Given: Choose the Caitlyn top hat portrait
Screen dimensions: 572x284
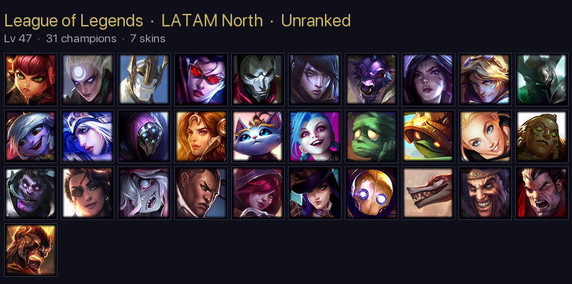Looking at the screenshot, I should pos(315,194).
